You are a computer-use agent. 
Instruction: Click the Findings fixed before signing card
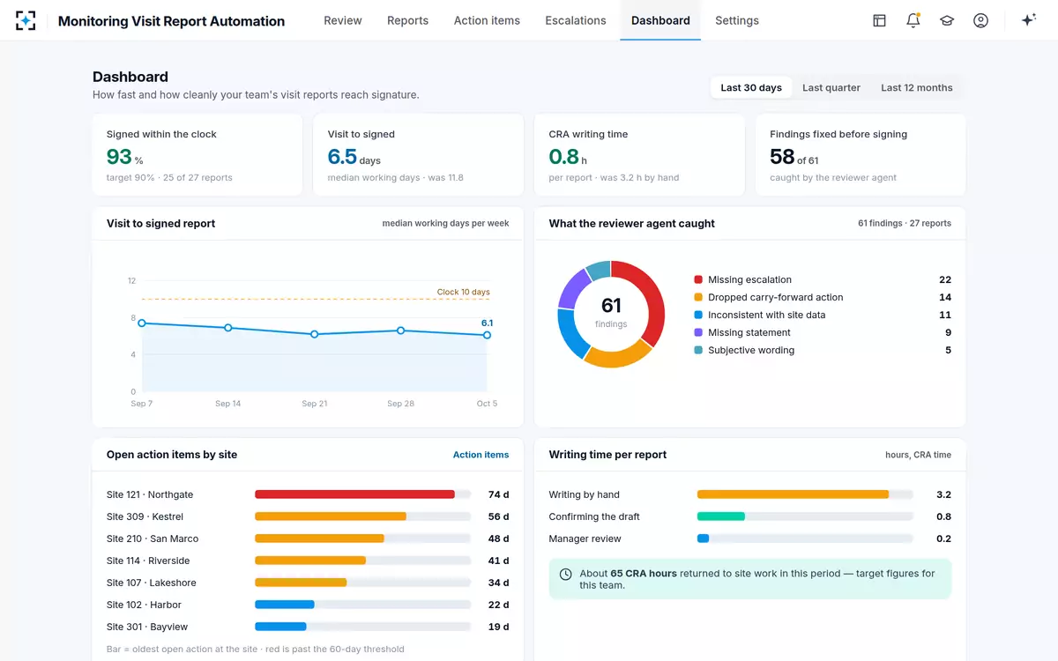click(x=861, y=155)
